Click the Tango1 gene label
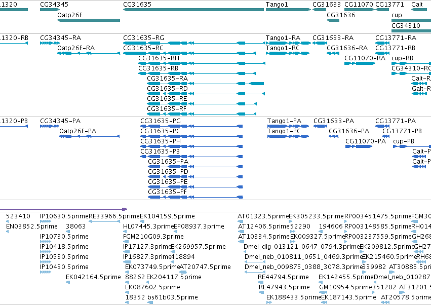 pyautogui.click(x=277, y=5)
